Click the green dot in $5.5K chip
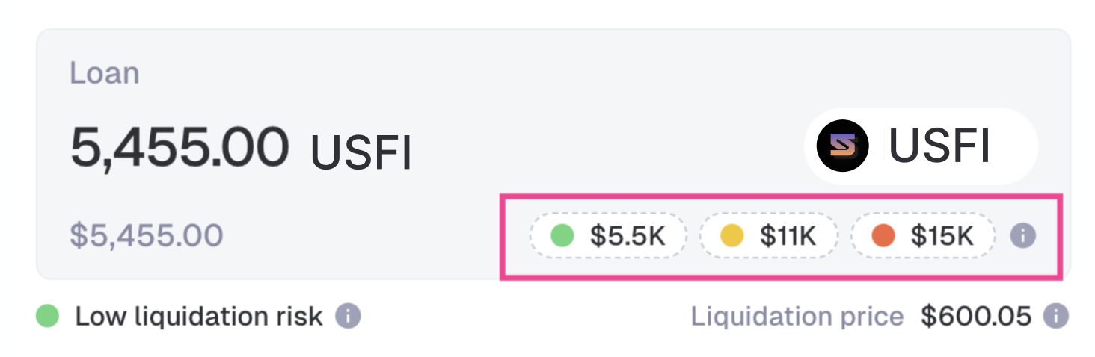The height and width of the screenshot is (357, 1095). click(x=562, y=236)
